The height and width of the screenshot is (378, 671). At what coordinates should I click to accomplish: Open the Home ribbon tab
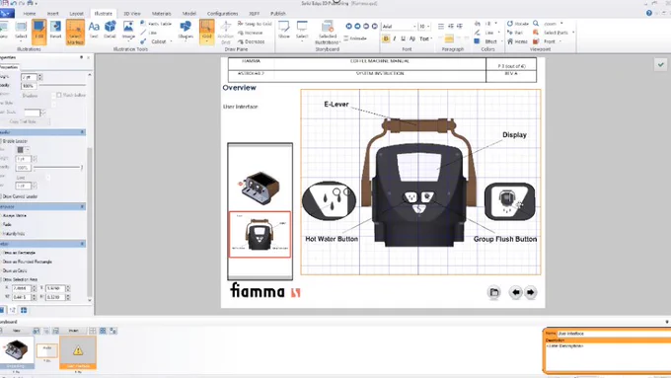point(30,13)
